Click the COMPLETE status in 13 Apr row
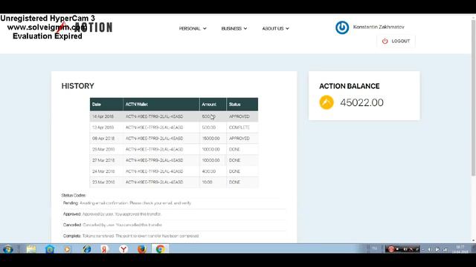Image resolution: width=476 pixels, height=267 pixels. click(x=239, y=128)
